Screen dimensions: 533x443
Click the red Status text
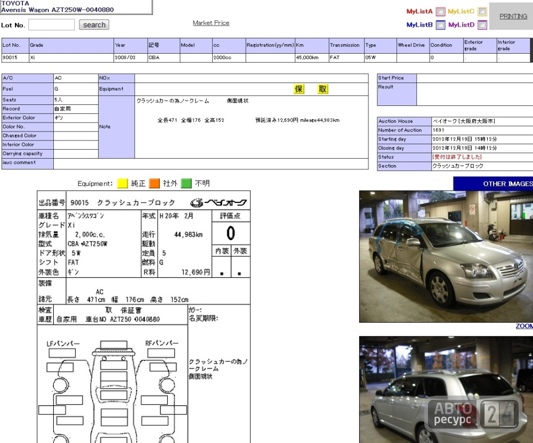457,157
